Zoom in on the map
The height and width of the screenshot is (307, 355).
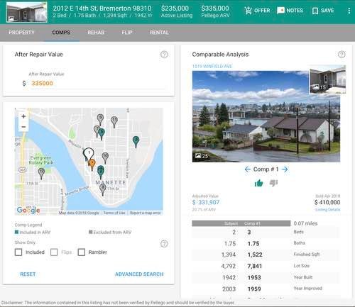click(x=23, y=116)
